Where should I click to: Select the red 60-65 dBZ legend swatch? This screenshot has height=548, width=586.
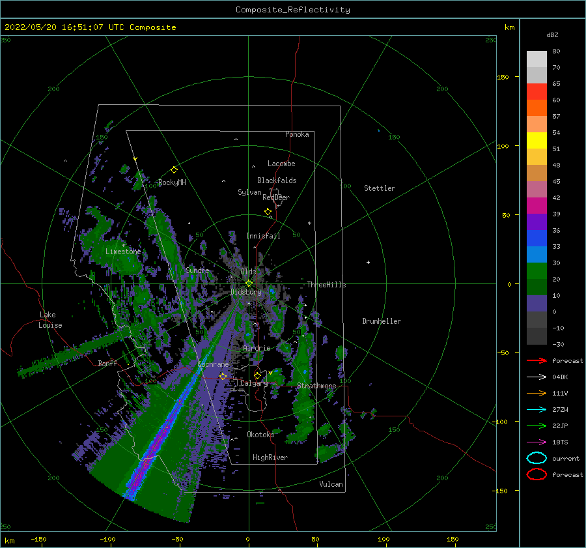(537, 92)
